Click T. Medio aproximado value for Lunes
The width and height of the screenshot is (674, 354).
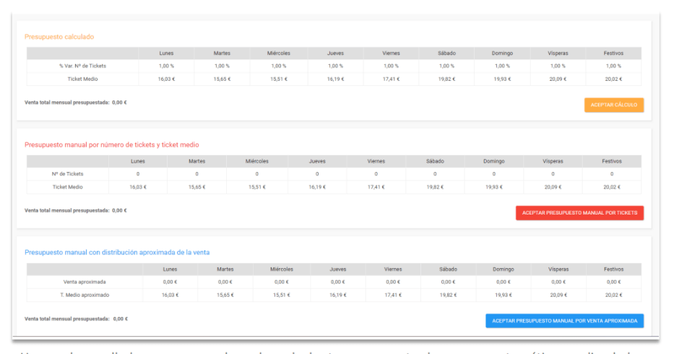tap(170, 295)
